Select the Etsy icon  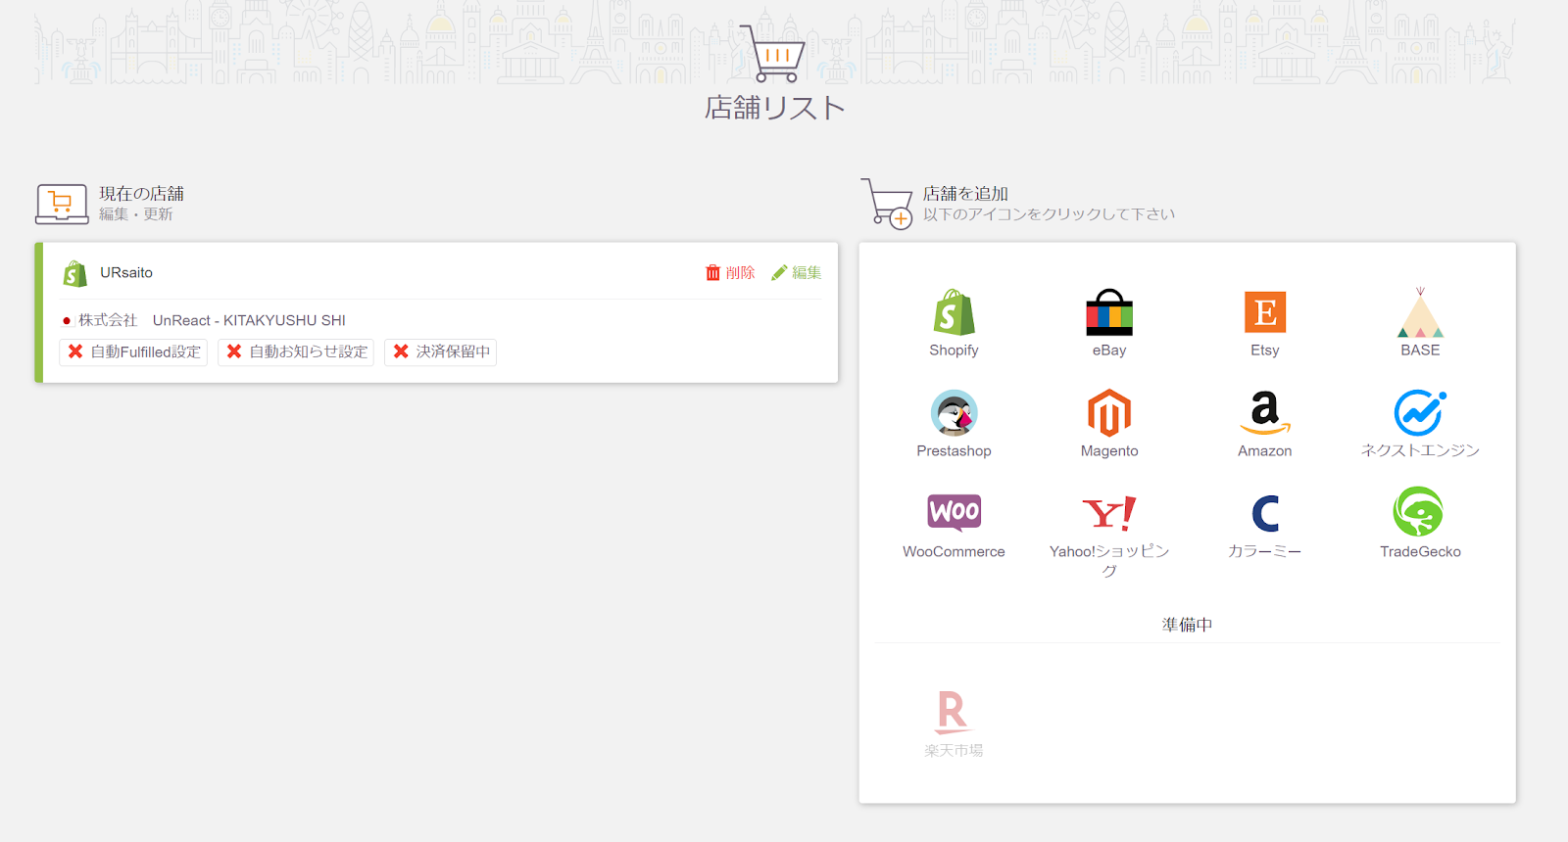[1264, 313]
